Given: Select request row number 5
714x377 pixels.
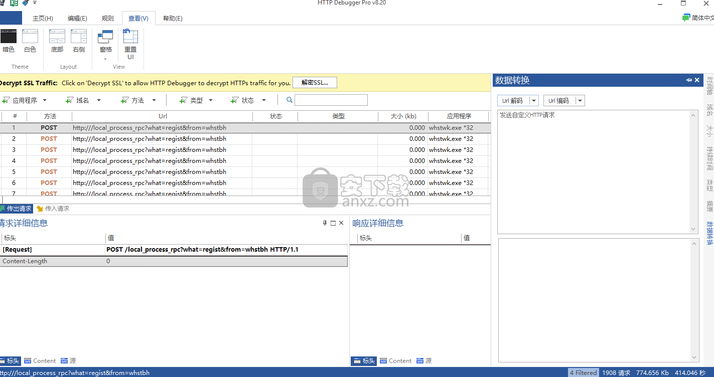Looking at the screenshot, I should point(245,172).
